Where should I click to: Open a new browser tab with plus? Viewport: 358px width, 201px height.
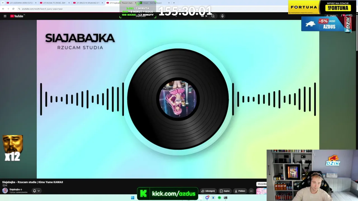[x=174, y=3]
